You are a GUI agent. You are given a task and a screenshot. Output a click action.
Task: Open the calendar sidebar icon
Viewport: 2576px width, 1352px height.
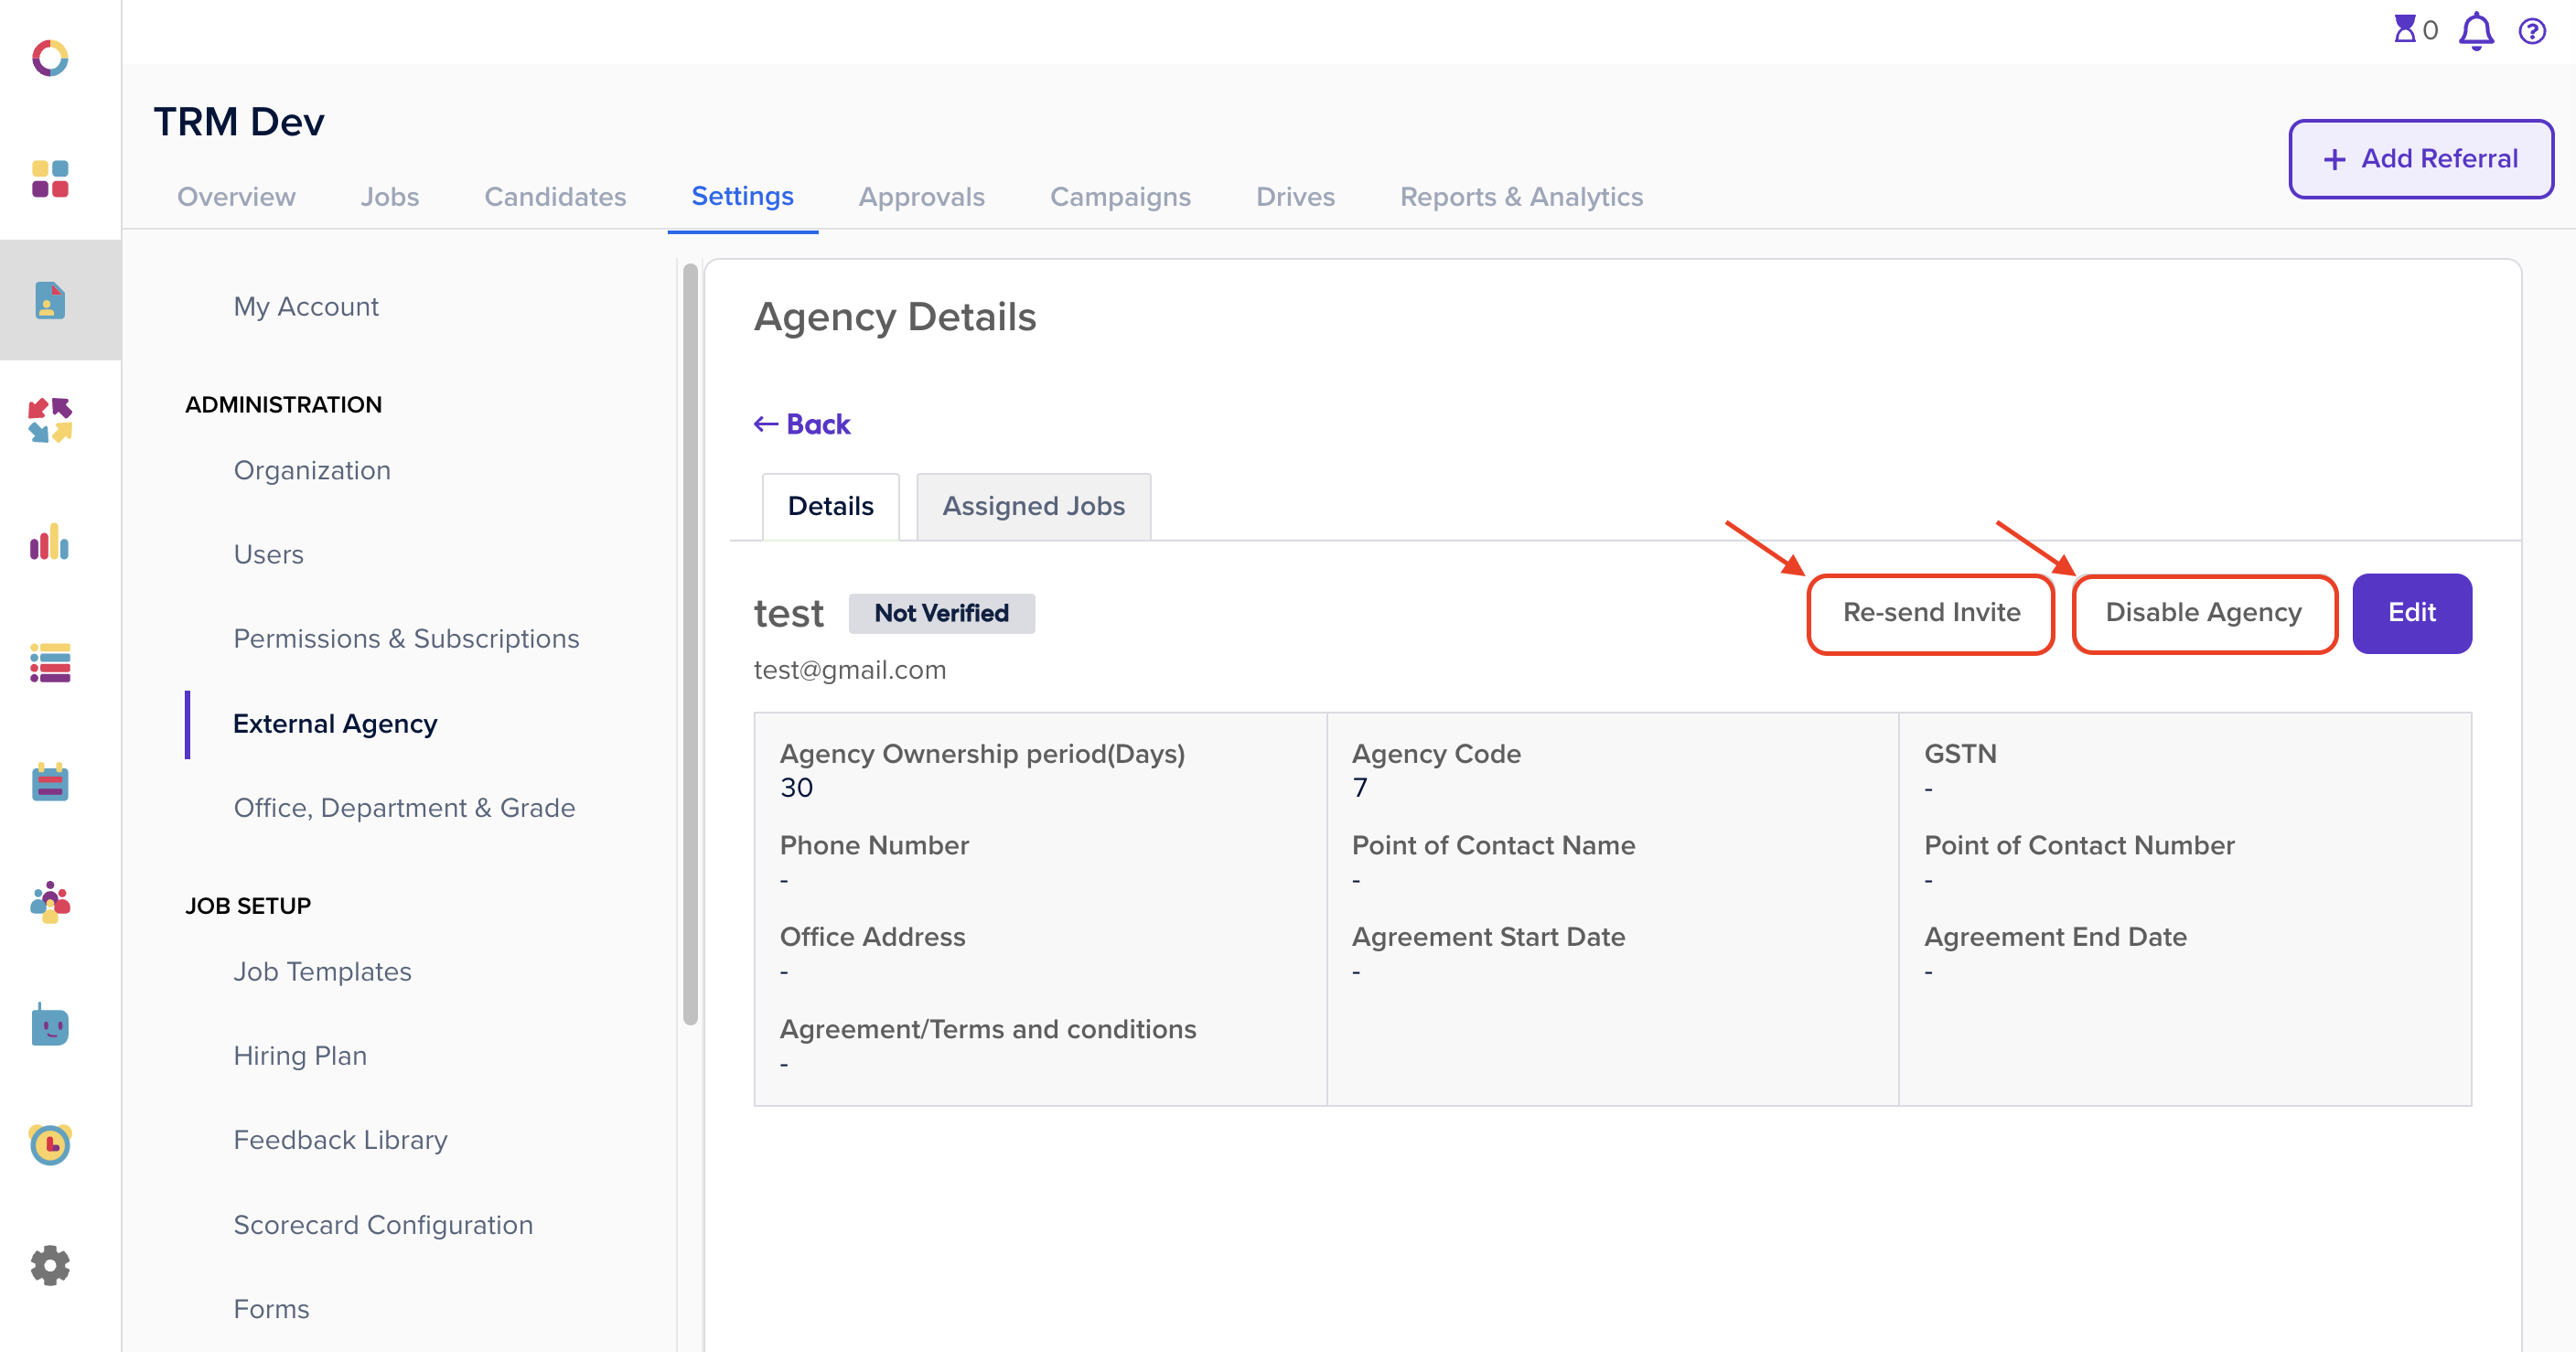tap(50, 782)
